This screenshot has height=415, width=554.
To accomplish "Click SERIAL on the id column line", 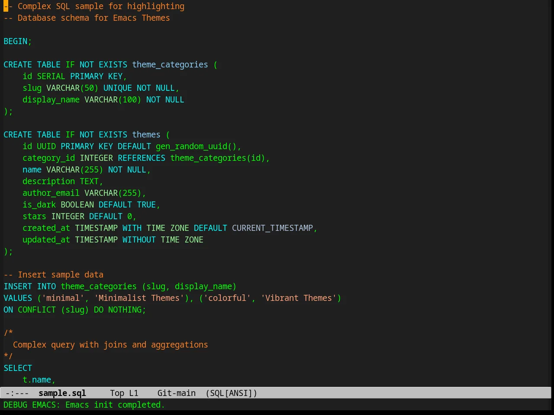I will [51, 76].
